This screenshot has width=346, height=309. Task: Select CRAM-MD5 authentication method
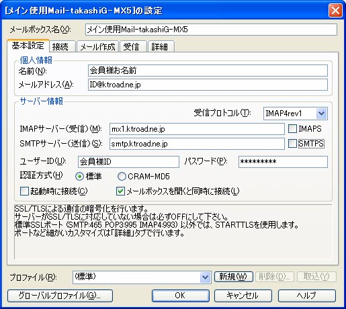(x=122, y=177)
